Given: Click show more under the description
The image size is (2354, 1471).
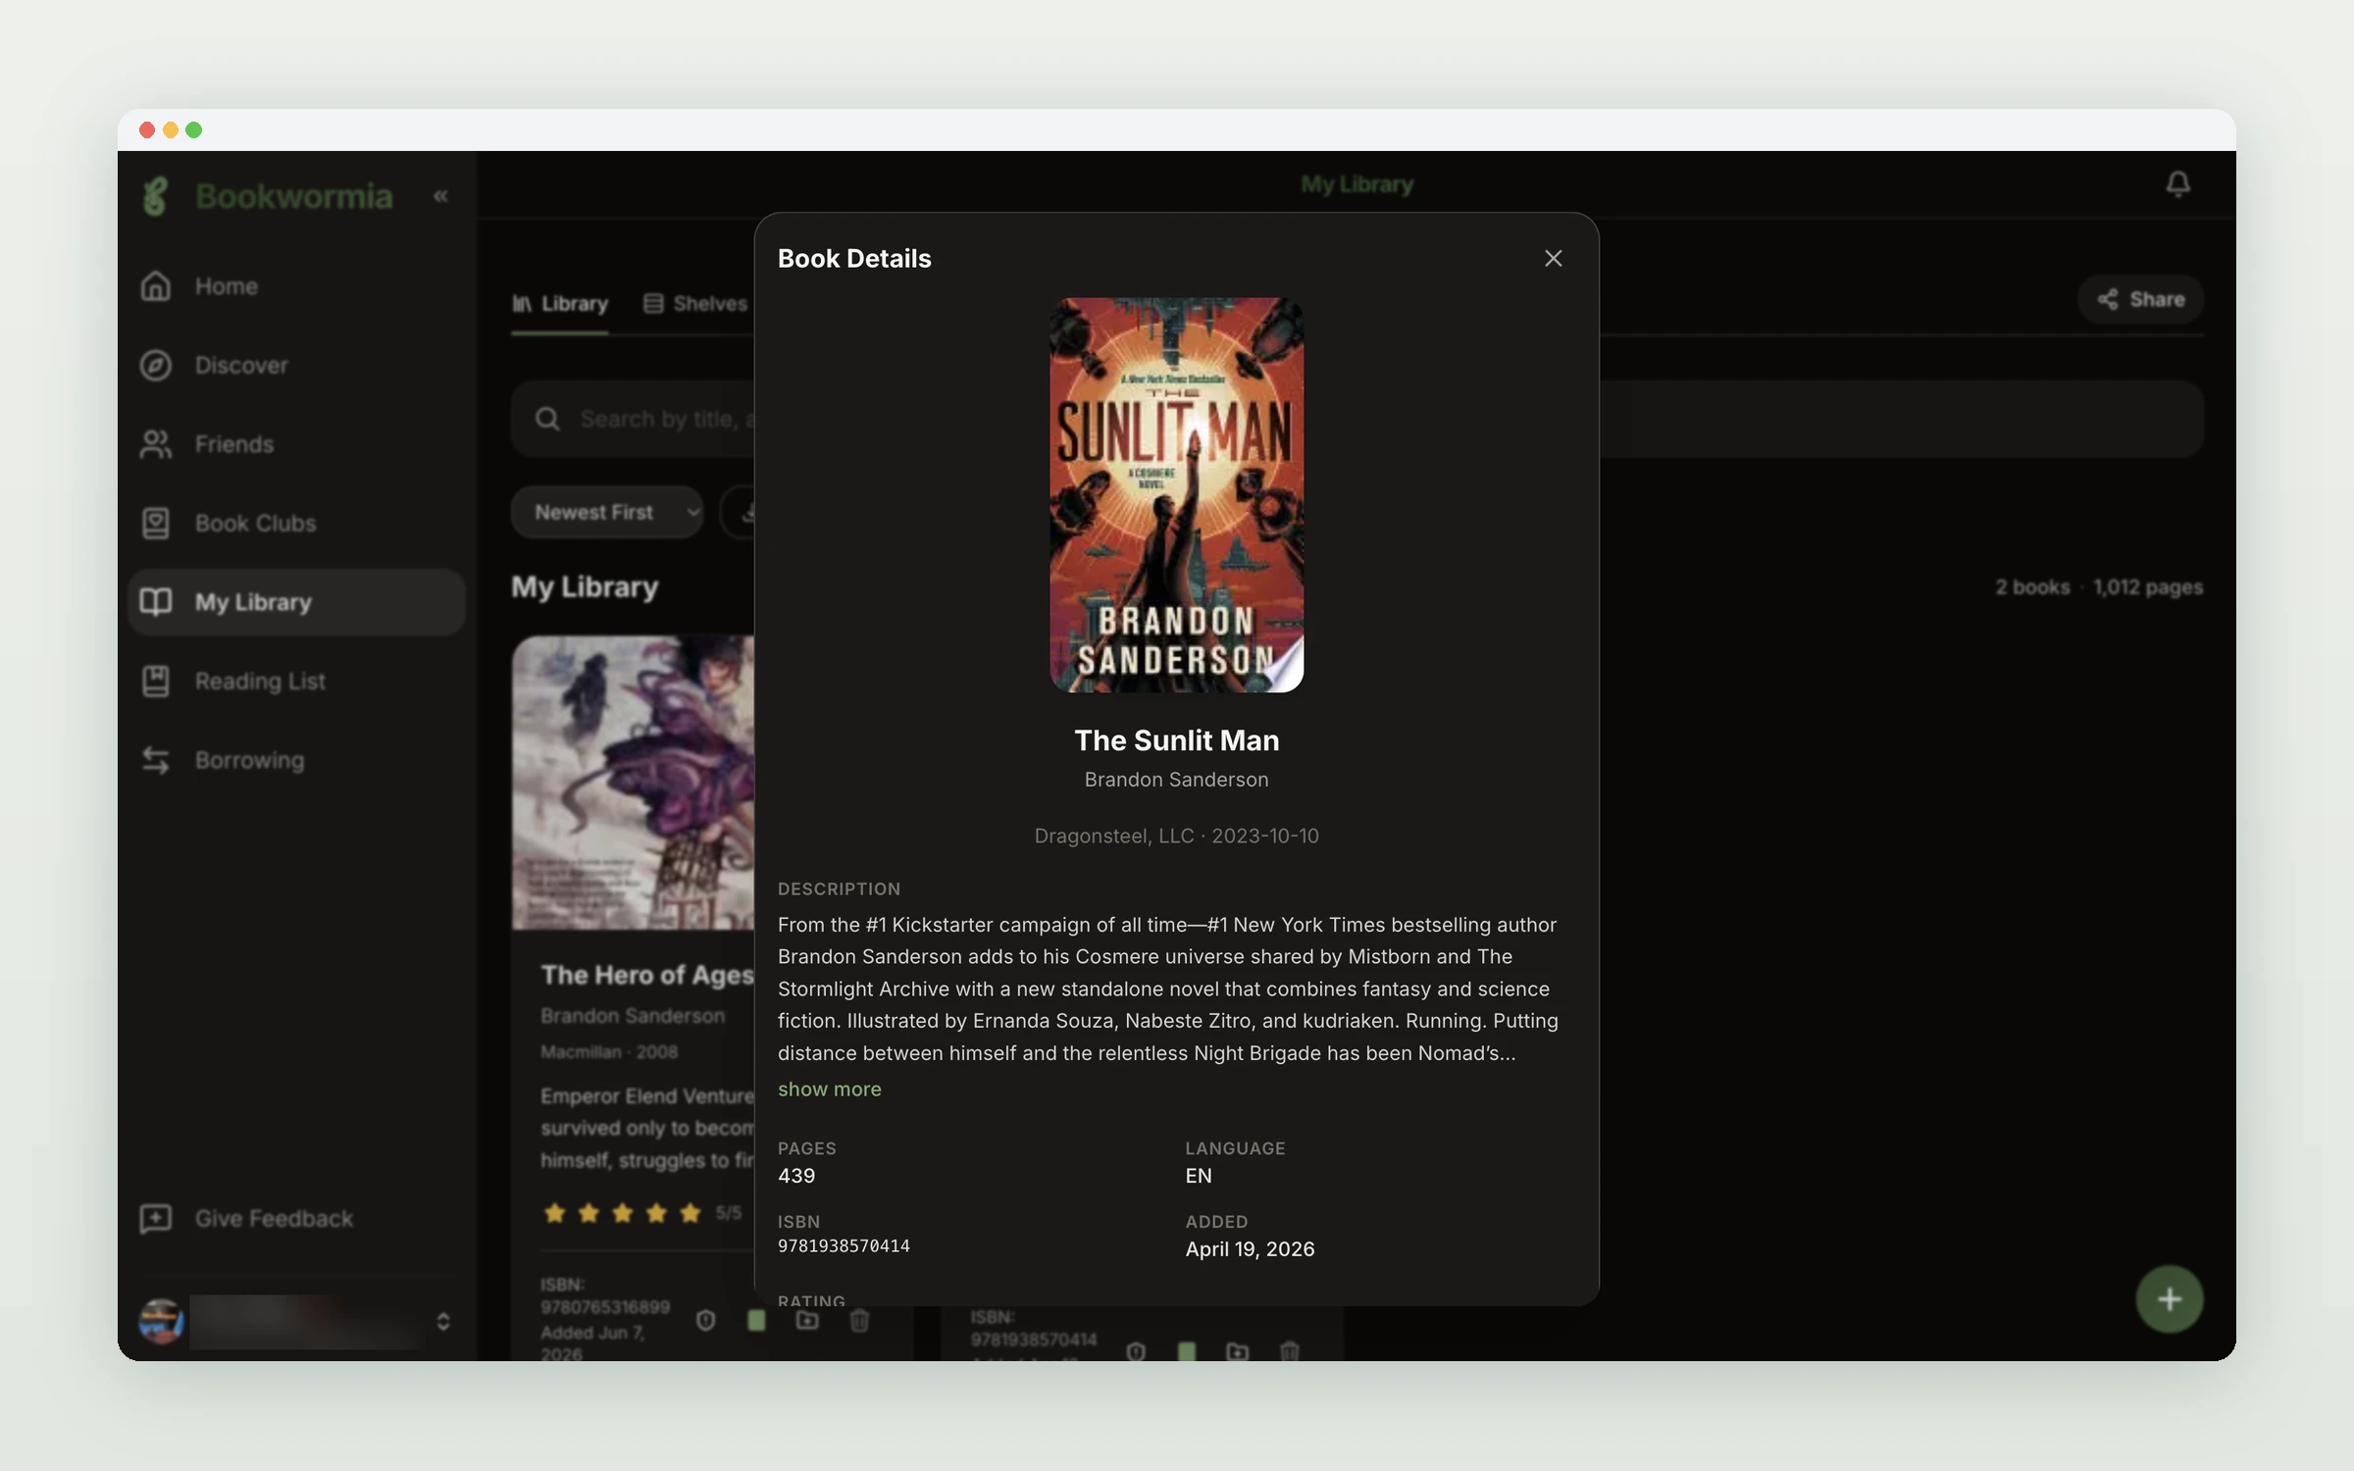Looking at the screenshot, I should tap(829, 1090).
